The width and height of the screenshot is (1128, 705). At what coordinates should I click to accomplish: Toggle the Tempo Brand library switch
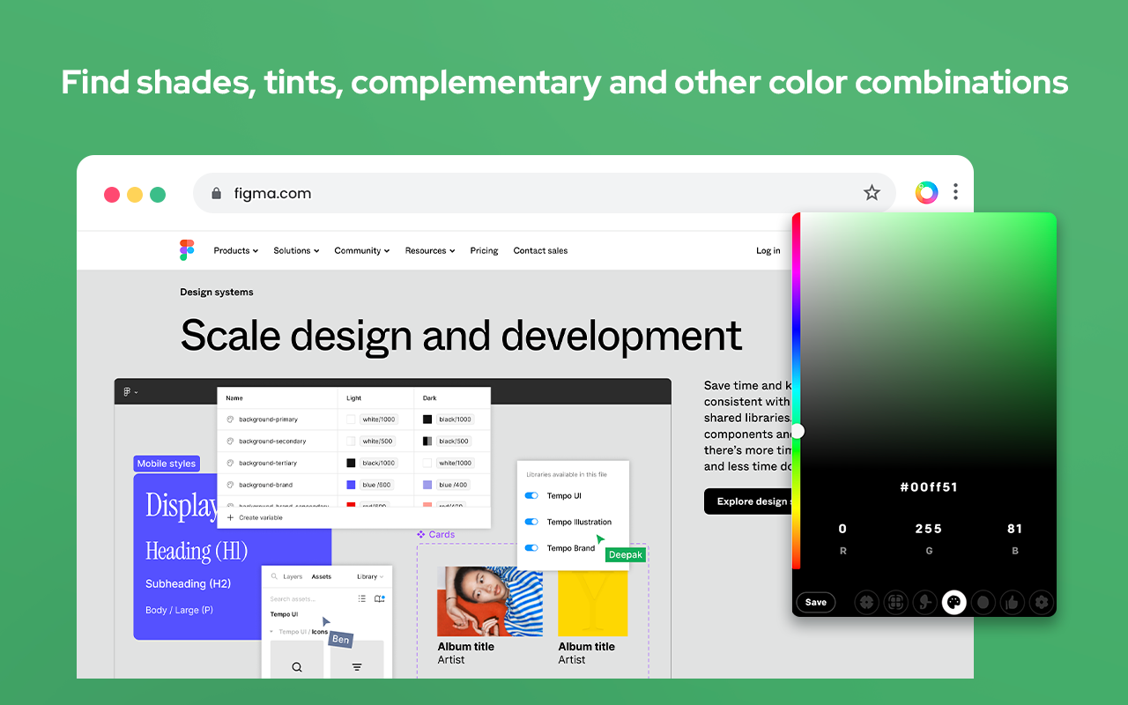(x=531, y=548)
